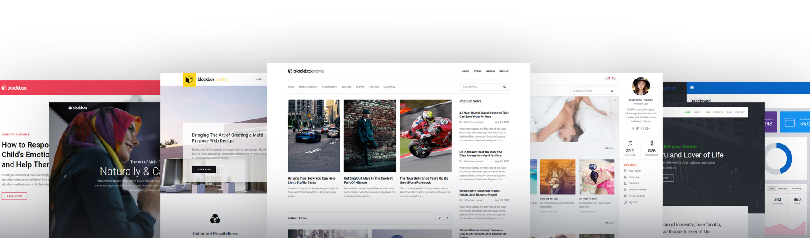
Task: Close the music page banner
Action: [x=615, y=100]
